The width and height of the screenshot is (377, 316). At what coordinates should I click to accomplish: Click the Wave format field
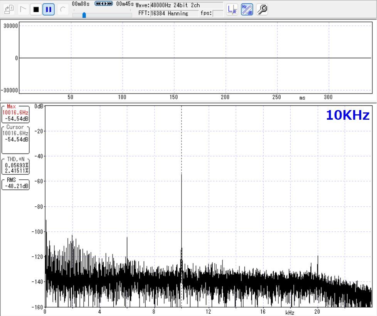[x=186, y=5]
